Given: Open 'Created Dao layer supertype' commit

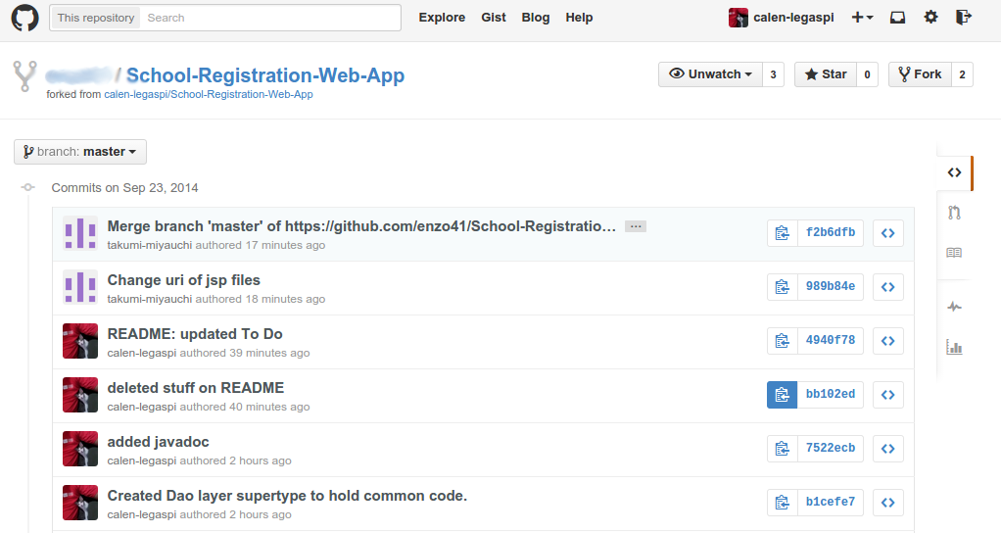Looking at the screenshot, I should click(x=287, y=496).
